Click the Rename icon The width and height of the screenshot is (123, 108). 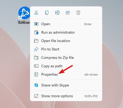(x=57, y=13)
